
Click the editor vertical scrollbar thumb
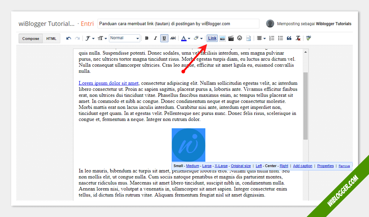coord(306,106)
